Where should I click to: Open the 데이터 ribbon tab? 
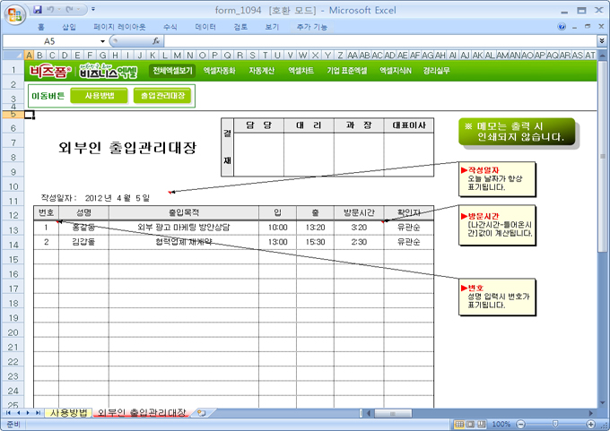click(x=205, y=27)
